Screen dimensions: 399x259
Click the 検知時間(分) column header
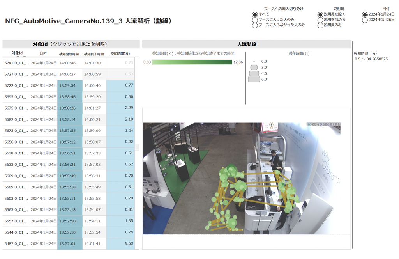pos(120,53)
